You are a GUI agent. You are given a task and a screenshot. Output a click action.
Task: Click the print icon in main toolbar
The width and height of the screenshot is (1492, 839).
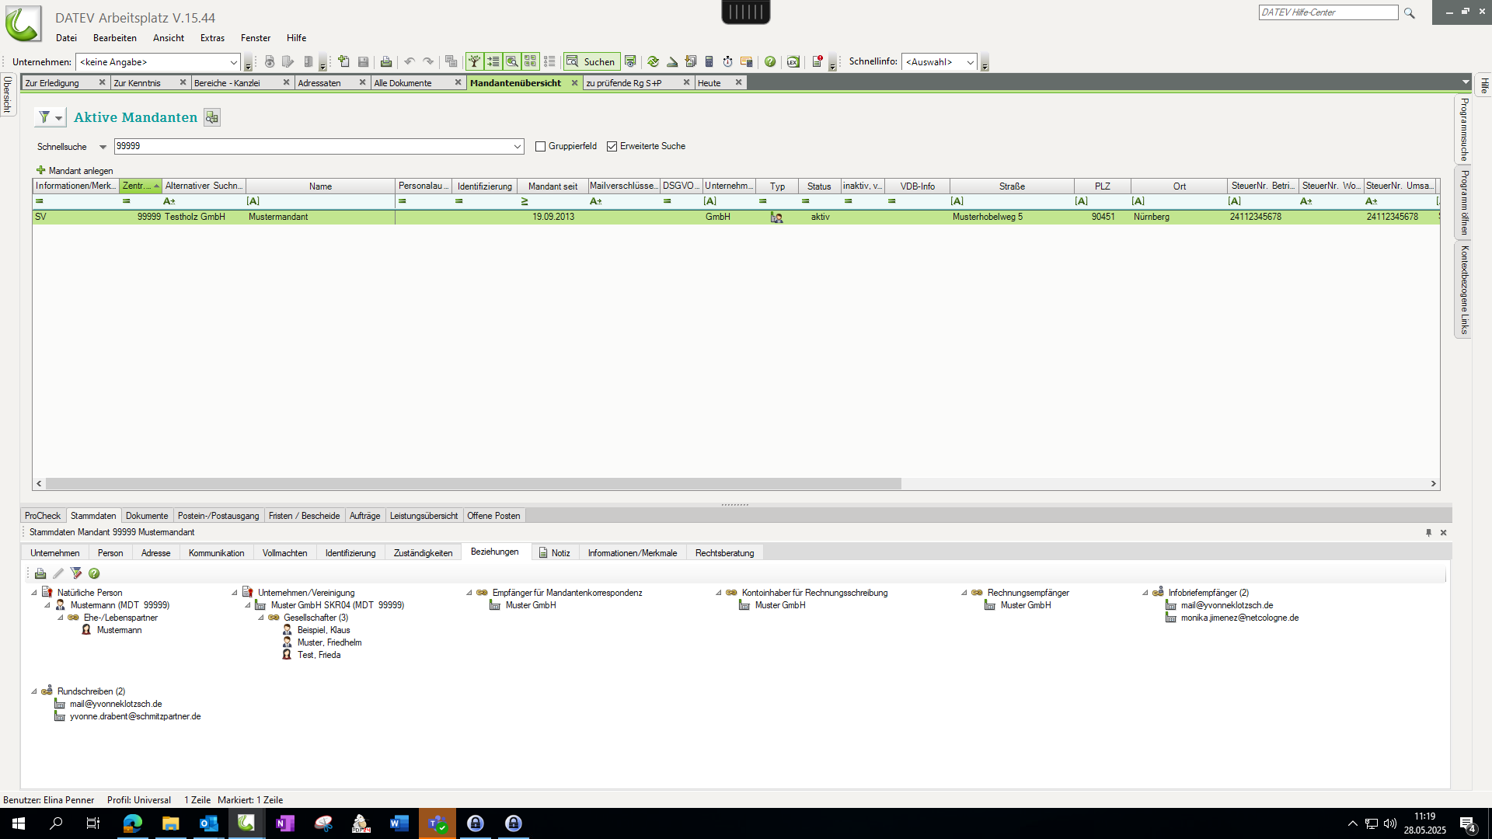point(386,62)
